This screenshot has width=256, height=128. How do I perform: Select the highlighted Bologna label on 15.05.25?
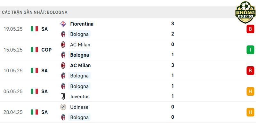click(79, 55)
